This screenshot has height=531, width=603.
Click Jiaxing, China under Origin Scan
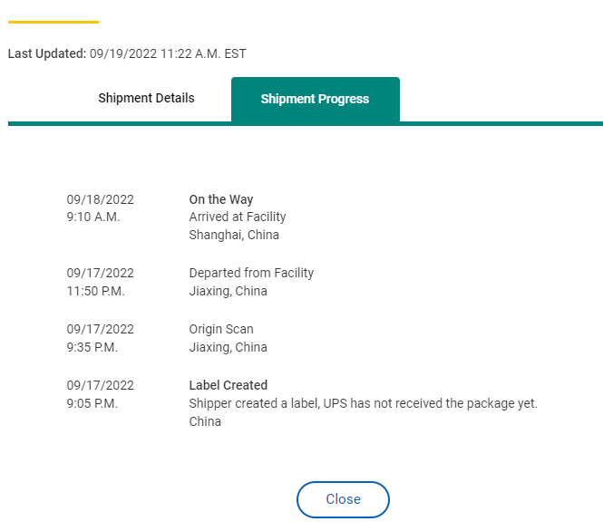[x=228, y=347]
